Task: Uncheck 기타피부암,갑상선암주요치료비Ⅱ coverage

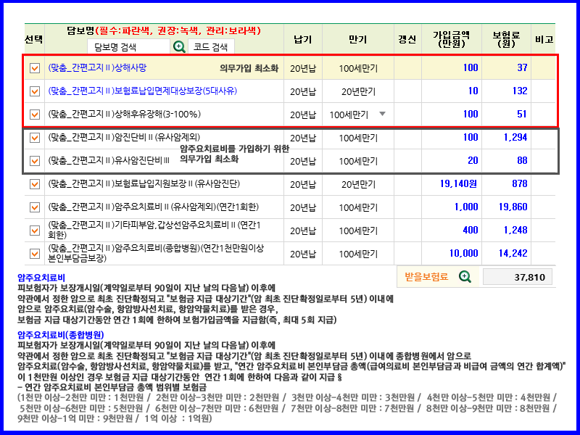Action: click(x=36, y=230)
